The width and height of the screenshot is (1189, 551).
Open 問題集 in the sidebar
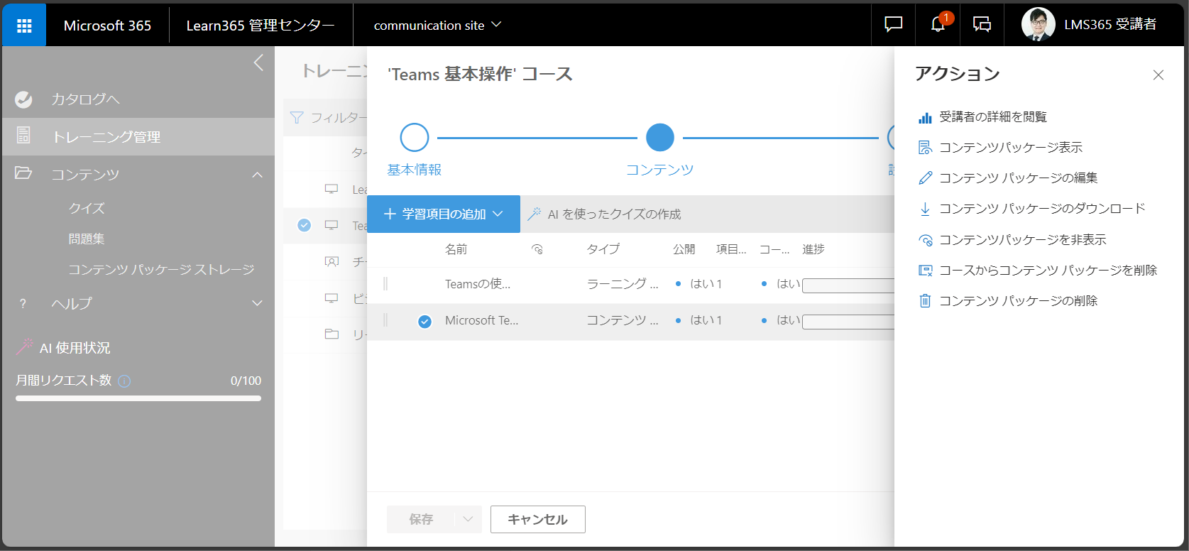[x=87, y=239]
